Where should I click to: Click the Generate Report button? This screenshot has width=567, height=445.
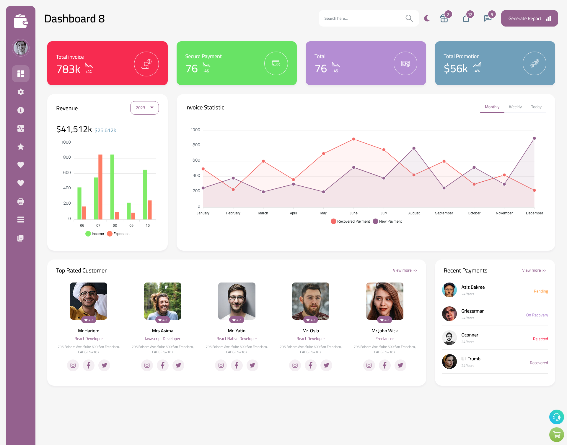528,18
